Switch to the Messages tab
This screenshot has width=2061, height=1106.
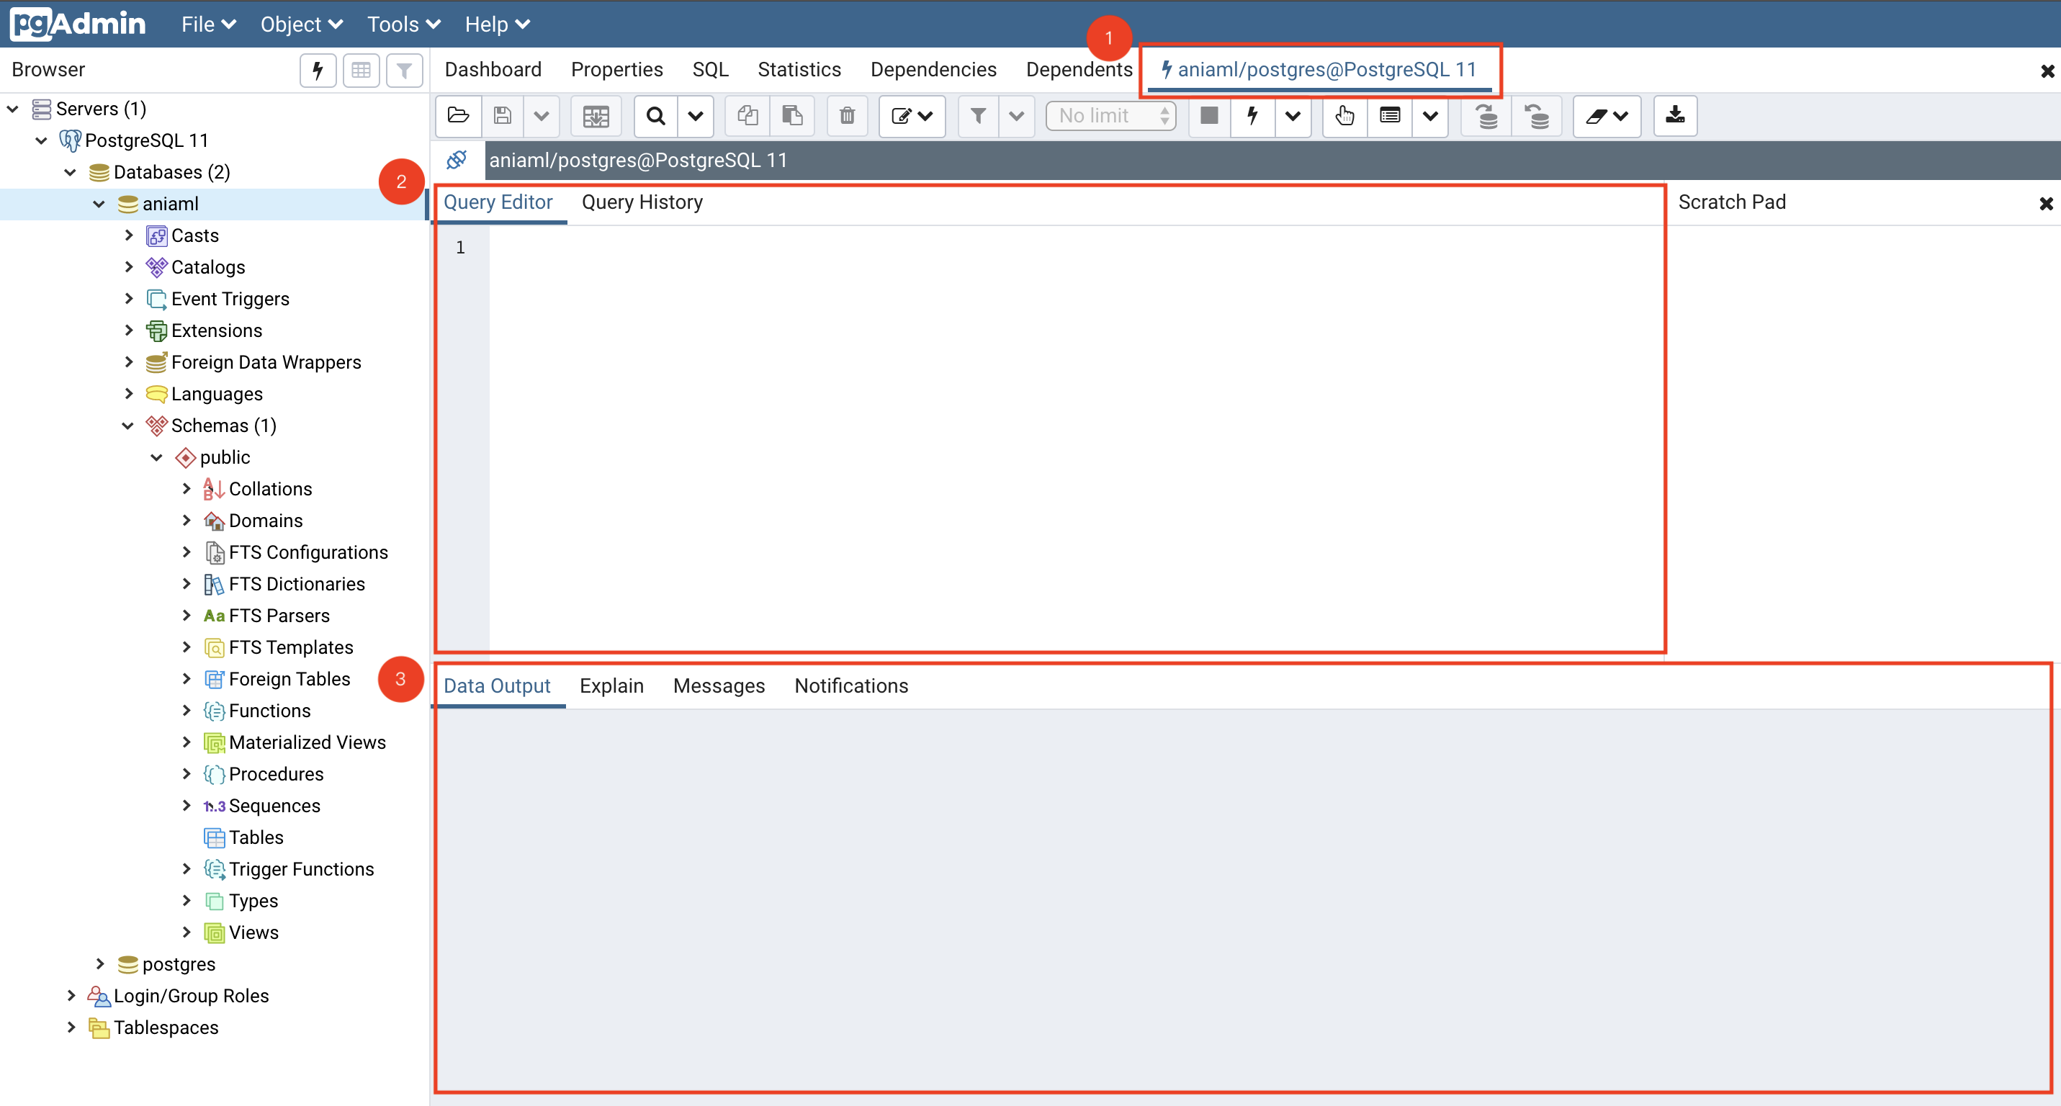[x=719, y=686]
